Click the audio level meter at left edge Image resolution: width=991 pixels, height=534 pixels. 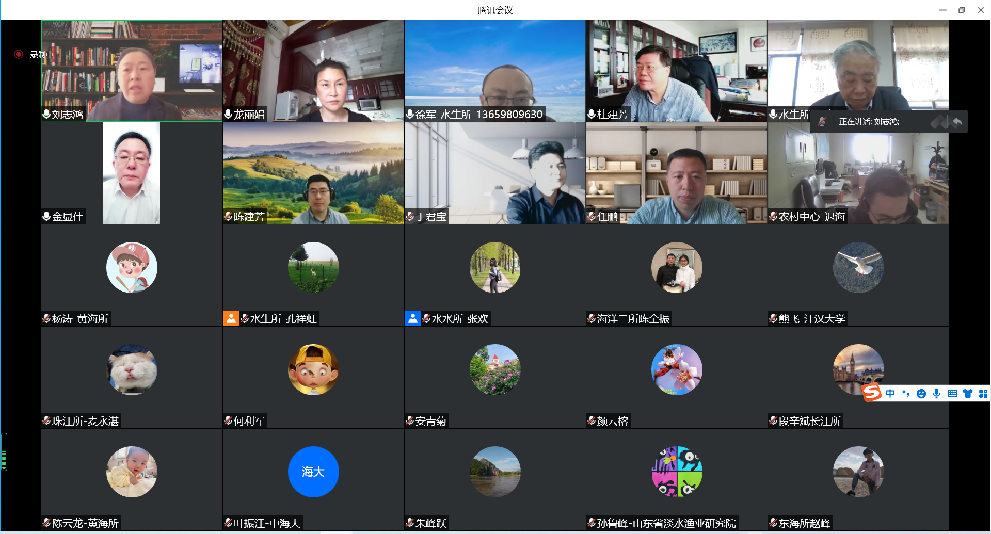(4, 452)
